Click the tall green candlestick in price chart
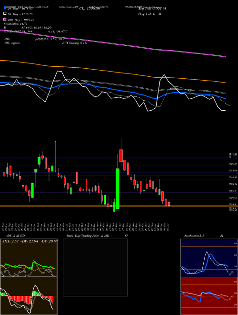Viewport: 238px width, 315px height. (118, 189)
